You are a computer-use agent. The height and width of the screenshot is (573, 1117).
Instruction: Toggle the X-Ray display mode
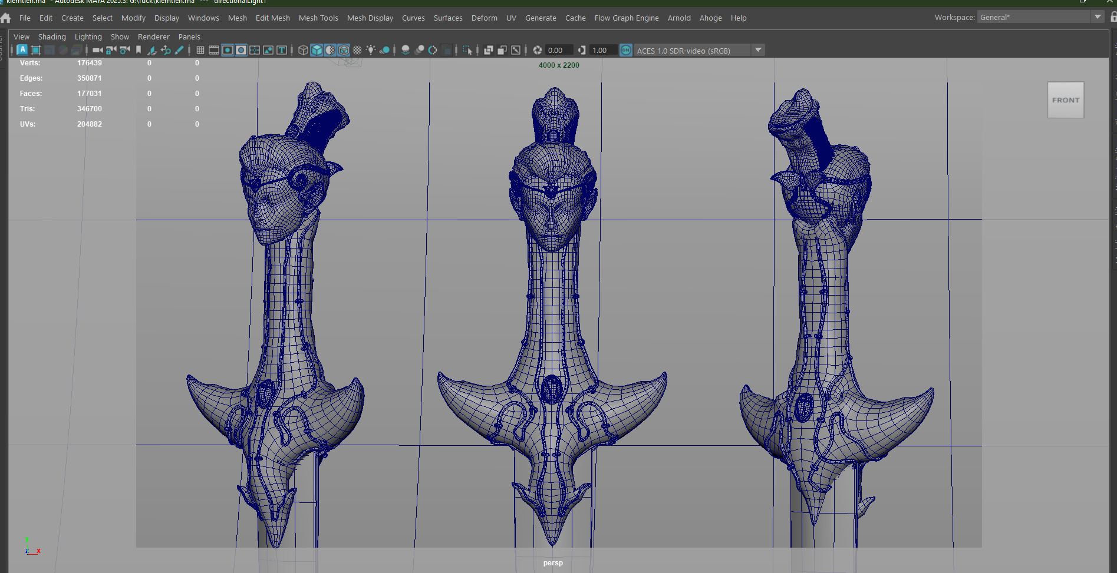click(489, 50)
